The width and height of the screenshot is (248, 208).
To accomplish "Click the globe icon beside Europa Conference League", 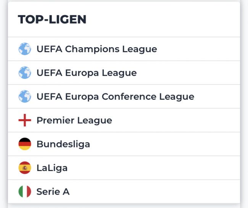I will click(25, 97).
